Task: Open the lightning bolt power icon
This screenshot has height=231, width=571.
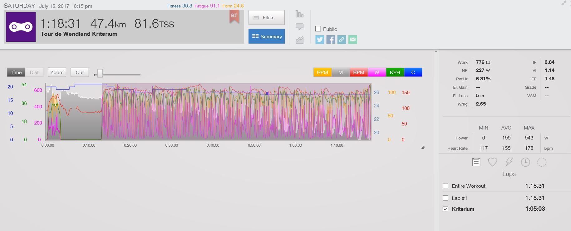Action: [x=509, y=162]
